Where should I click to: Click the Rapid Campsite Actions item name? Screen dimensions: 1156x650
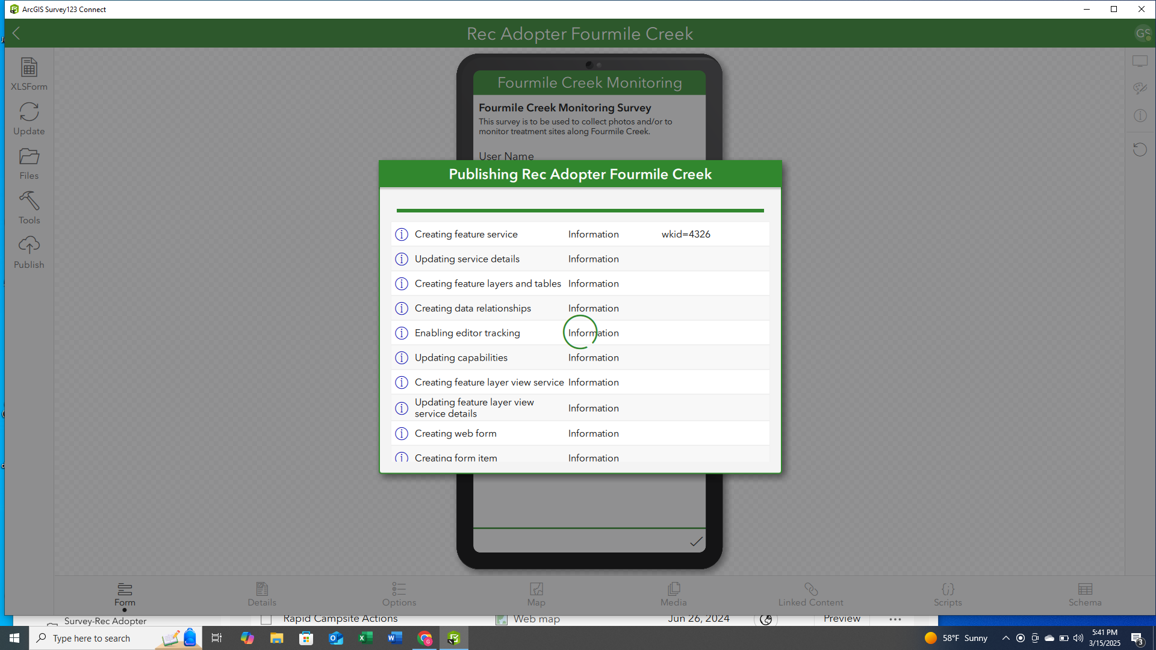click(x=341, y=619)
